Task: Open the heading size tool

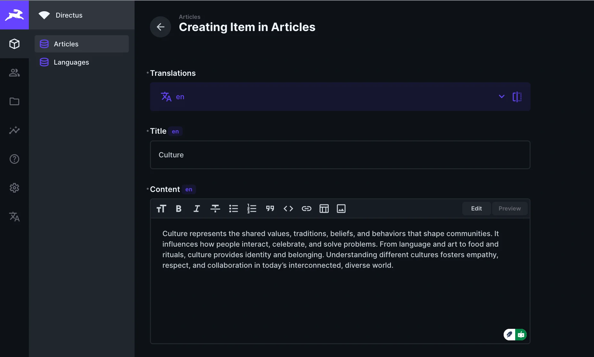Action: coord(161,209)
